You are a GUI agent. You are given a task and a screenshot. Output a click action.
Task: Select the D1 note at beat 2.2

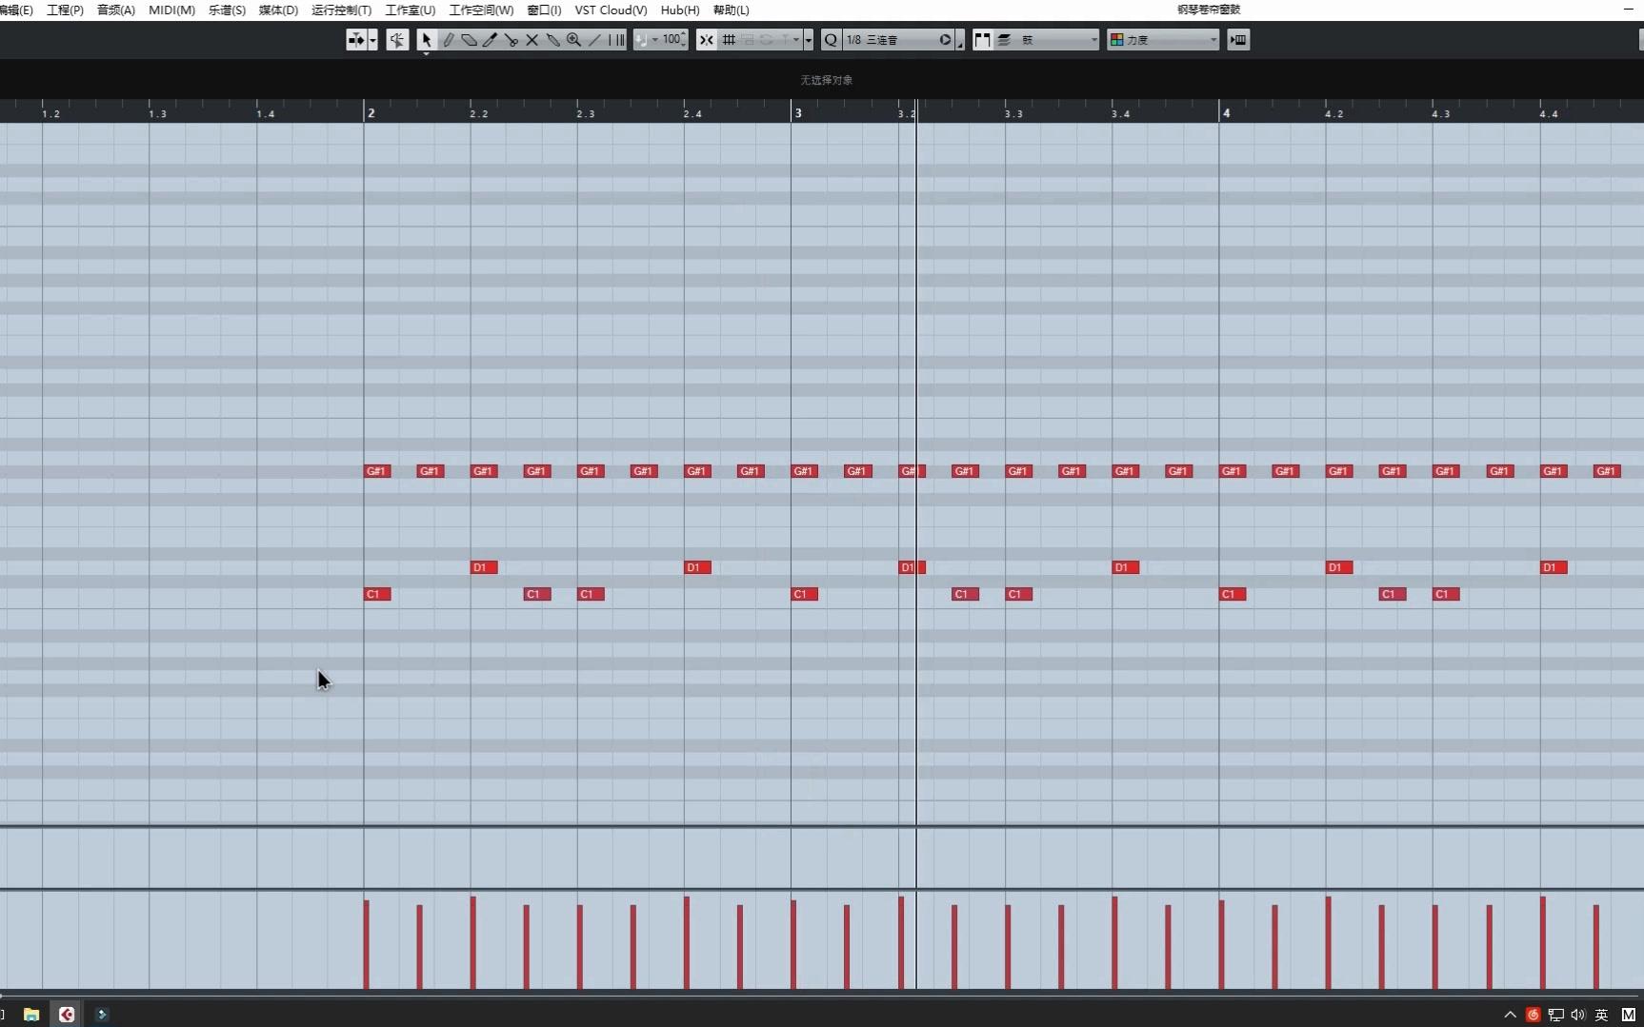pyautogui.click(x=484, y=567)
